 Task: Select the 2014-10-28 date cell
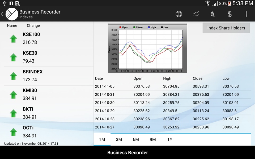(105, 119)
